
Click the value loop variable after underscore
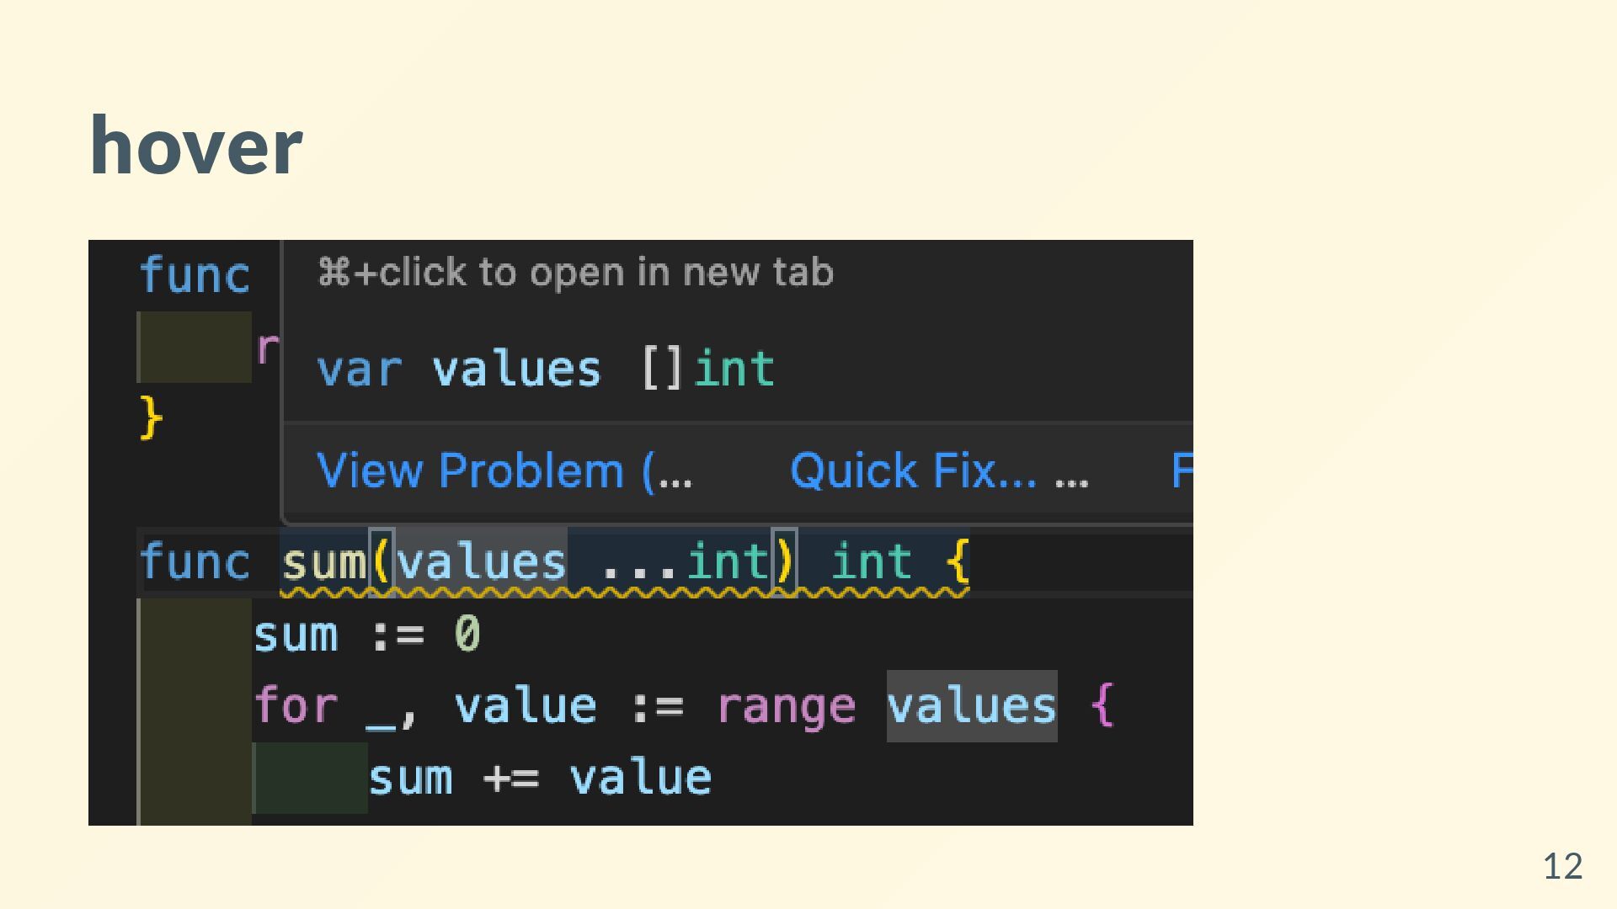point(526,705)
